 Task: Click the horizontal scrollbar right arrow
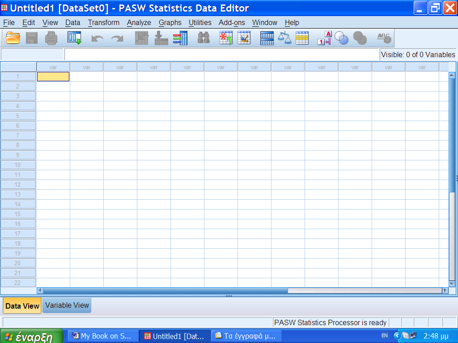(x=445, y=290)
